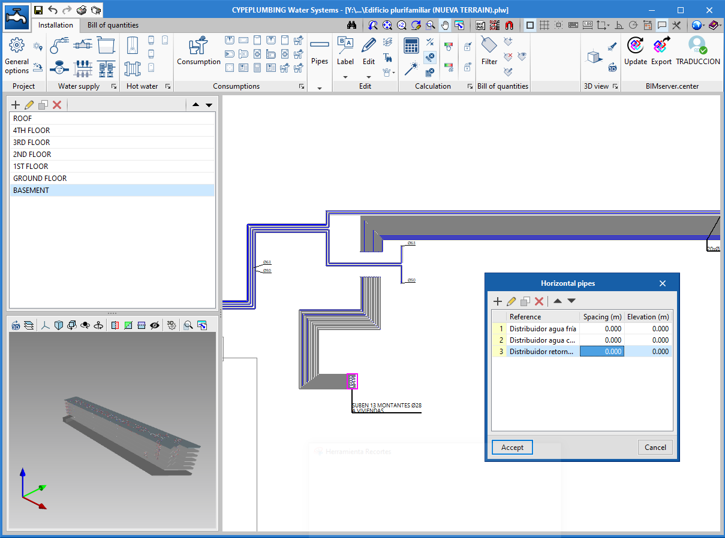Click the save floppy disk icon
Viewport: 725px width, 538px height.
[x=38, y=10]
